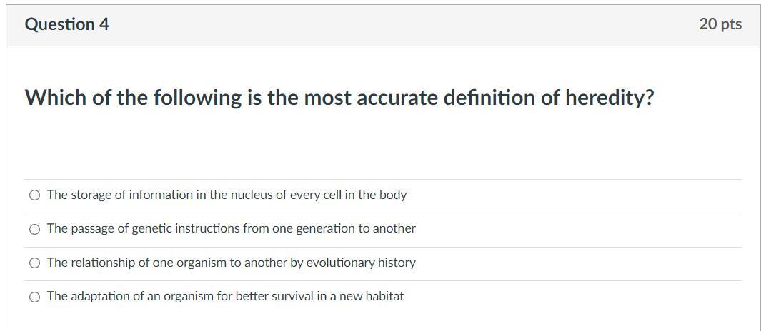Click the '20 pts' points label

click(720, 24)
